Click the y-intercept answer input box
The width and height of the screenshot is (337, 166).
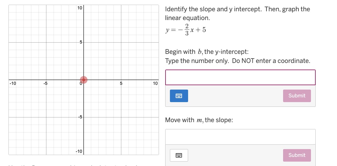point(240,77)
